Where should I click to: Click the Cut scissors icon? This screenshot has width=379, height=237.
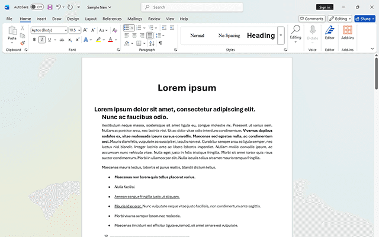(x=23, y=28)
